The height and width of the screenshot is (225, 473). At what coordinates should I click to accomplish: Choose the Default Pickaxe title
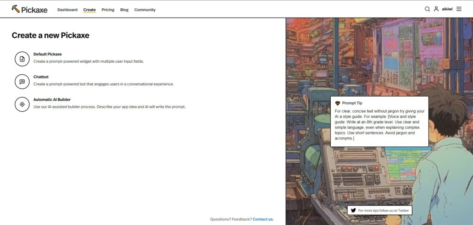pyautogui.click(x=48, y=55)
